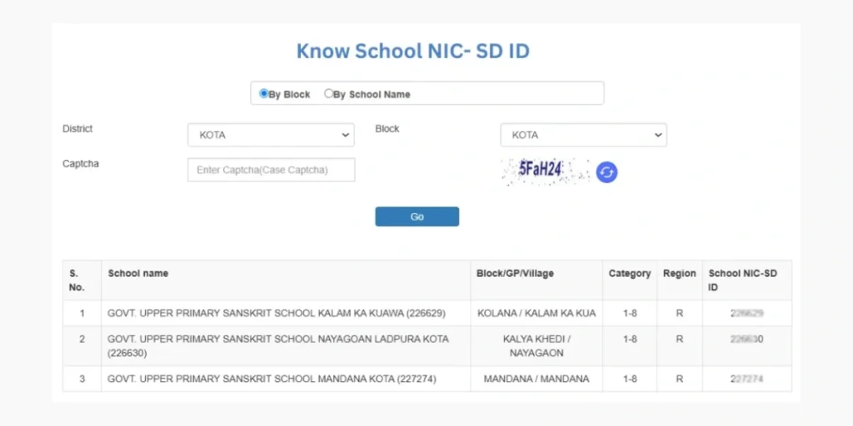Select the By Block radio option
853x426 pixels.
(264, 93)
